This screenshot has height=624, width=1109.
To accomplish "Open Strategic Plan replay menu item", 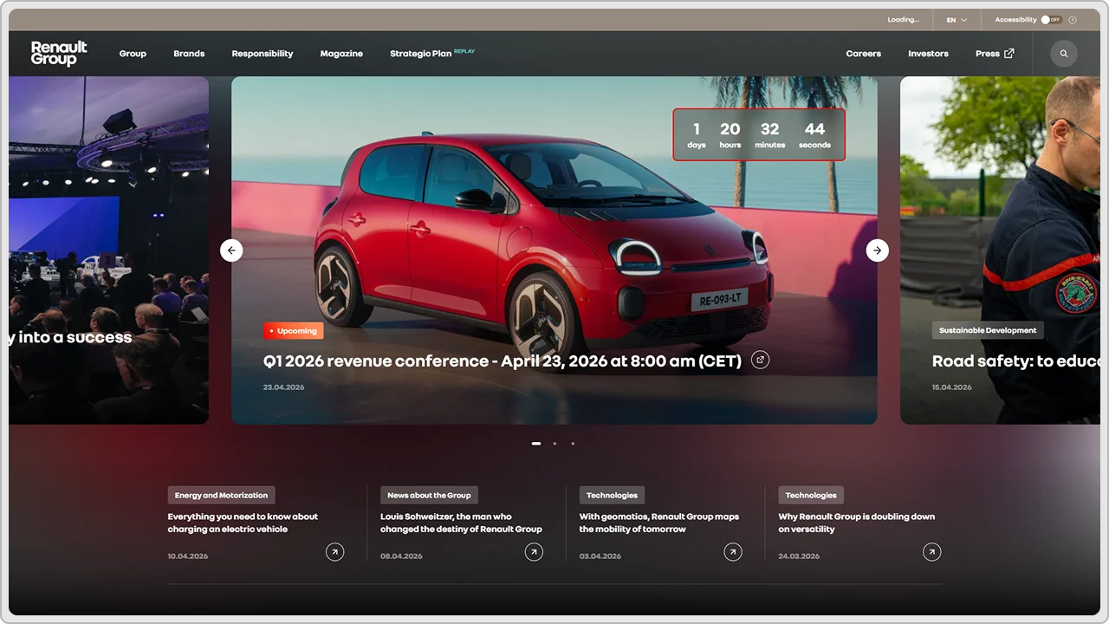I will 432,54.
